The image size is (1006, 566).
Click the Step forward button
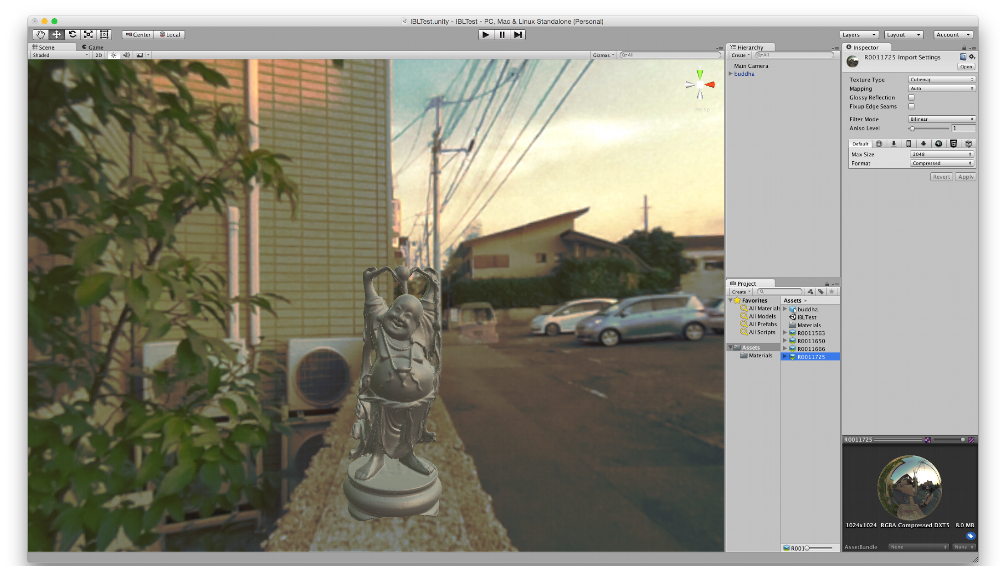tap(518, 35)
